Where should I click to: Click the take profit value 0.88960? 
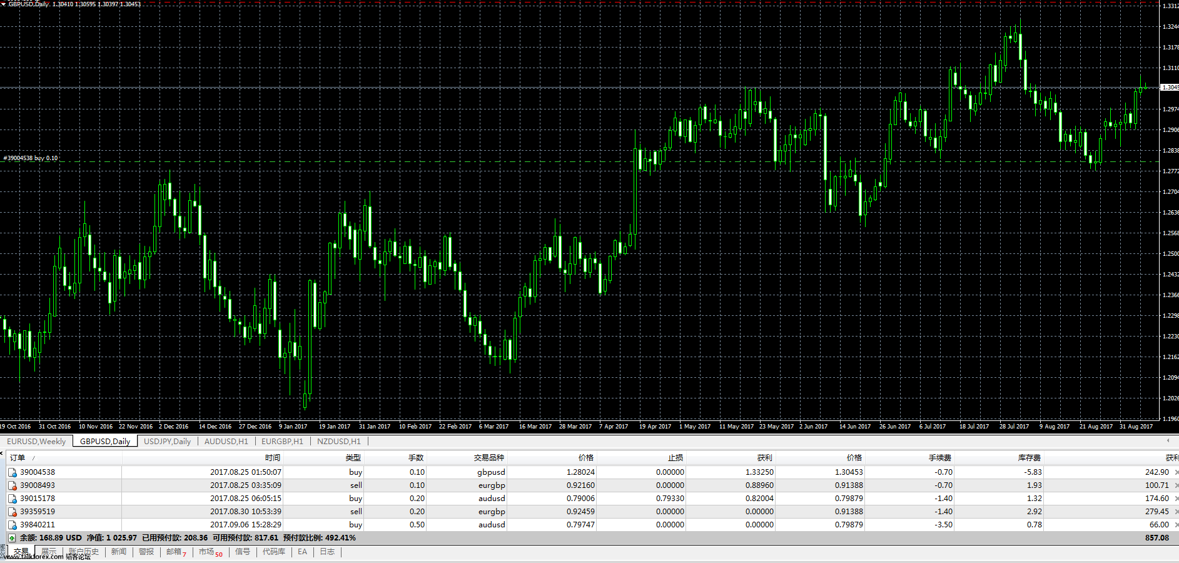point(759,485)
